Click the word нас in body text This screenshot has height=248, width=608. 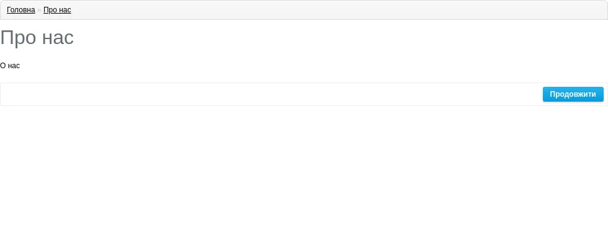pos(14,66)
